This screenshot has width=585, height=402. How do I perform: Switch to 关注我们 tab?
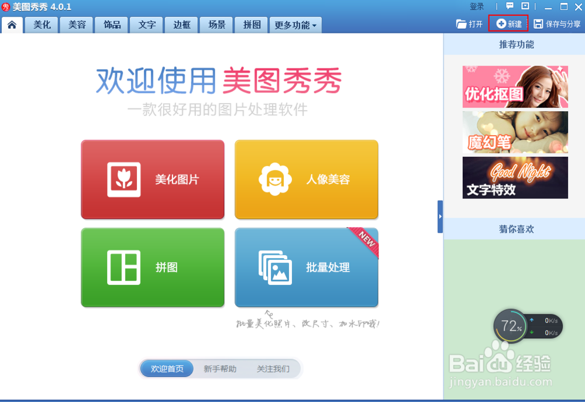tap(273, 369)
